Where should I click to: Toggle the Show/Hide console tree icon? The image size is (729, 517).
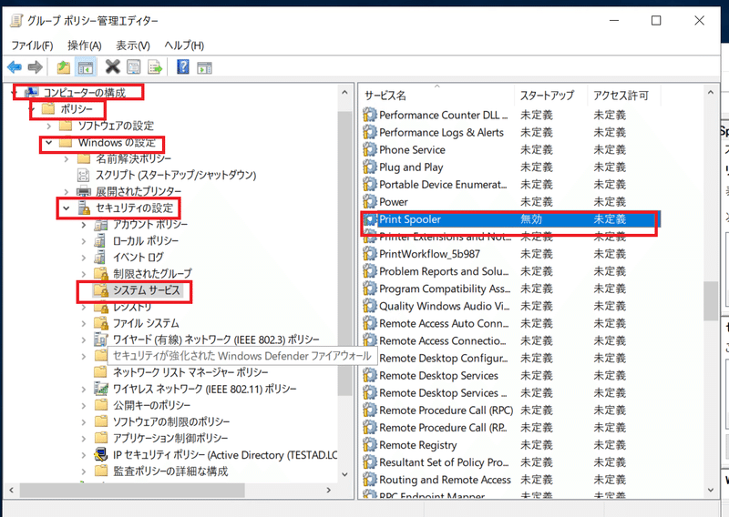pos(86,67)
